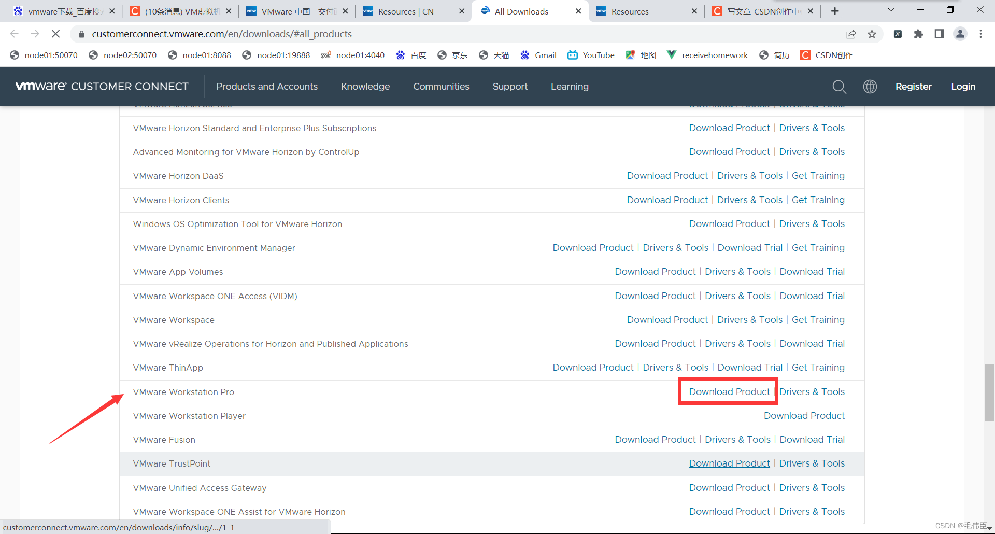Image resolution: width=995 pixels, height=534 pixels.
Task: Open the 京东 bookmark
Action: [x=452, y=55]
